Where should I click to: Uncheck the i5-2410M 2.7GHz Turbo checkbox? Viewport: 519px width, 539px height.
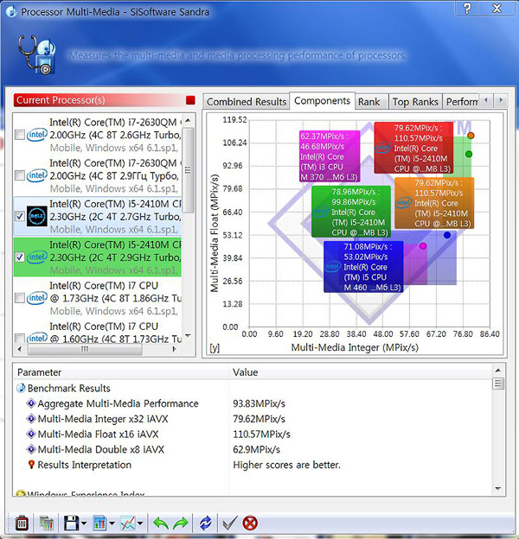click(x=20, y=216)
